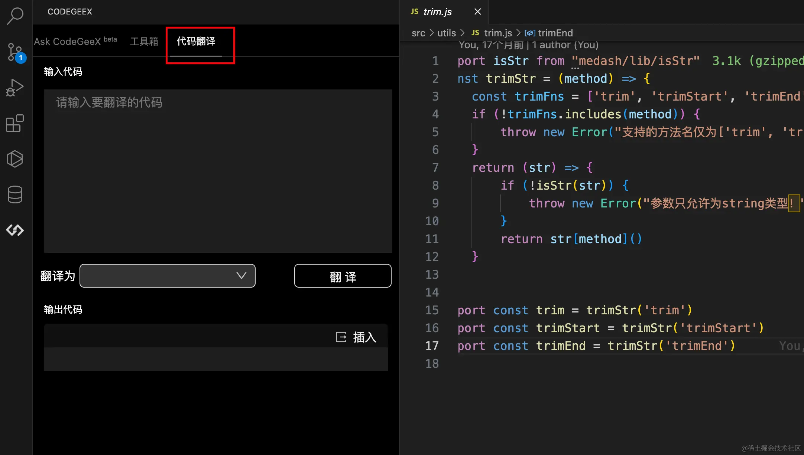804x455 pixels.
Task: Open Source Control with badge
Action: 15,52
